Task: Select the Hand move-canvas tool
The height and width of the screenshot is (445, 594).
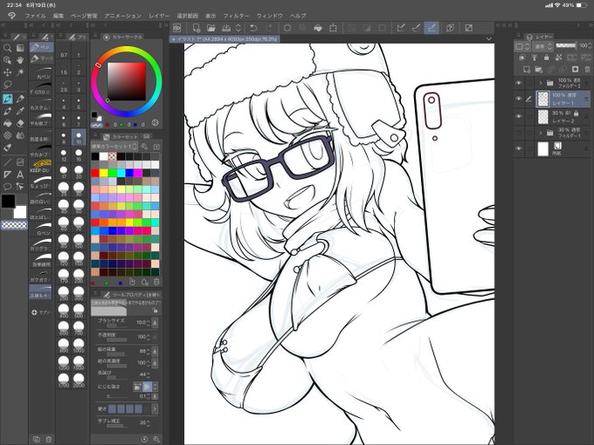Action: coord(20,60)
